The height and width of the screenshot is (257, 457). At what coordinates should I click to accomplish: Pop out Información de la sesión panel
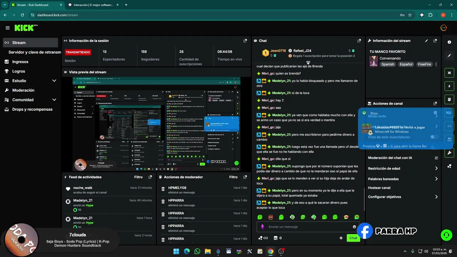pyautogui.click(x=245, y=41)
